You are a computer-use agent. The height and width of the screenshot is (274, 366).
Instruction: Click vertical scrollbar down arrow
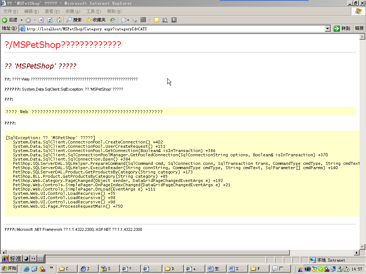[362, 247]
